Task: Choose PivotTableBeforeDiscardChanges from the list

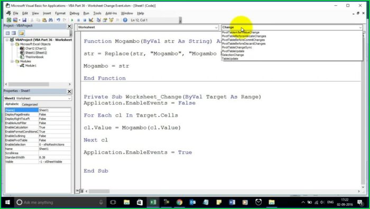Action: [244, 44]
